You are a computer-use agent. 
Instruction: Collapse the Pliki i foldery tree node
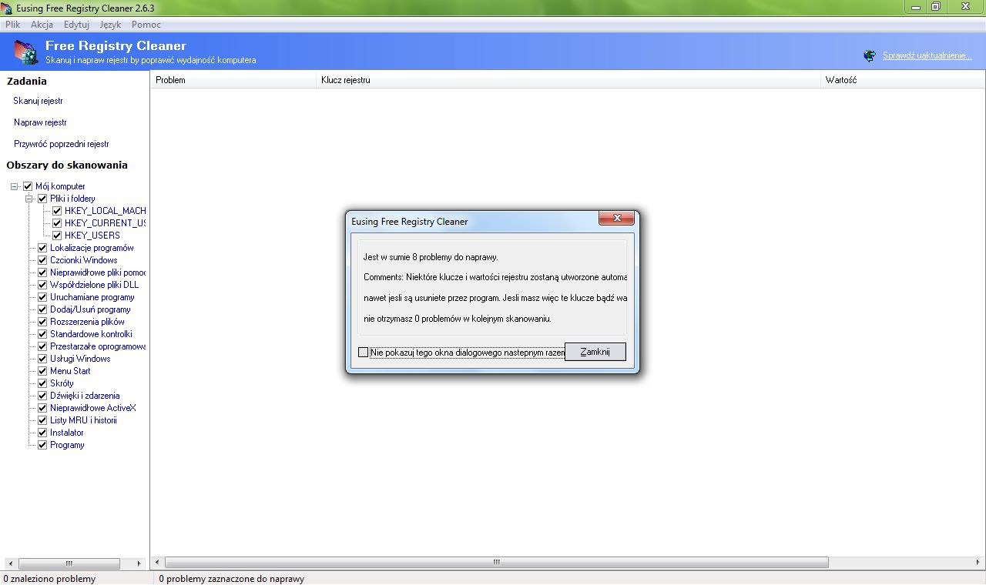tap(29, 199)
